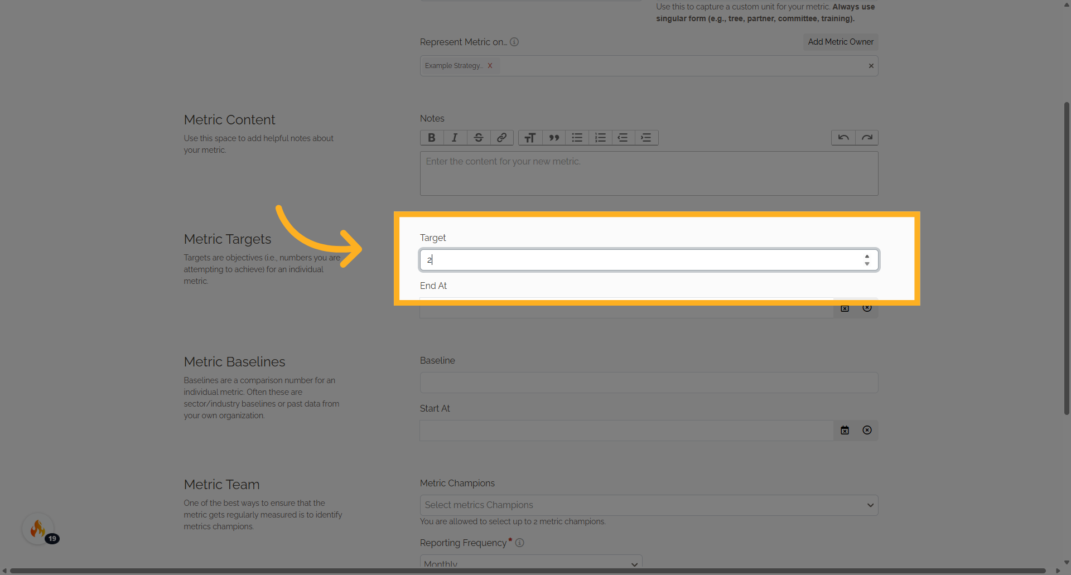Increment the Target value stepper
Screen dimensions: 1071x575
pyautogui.click(x=867, y=257)
